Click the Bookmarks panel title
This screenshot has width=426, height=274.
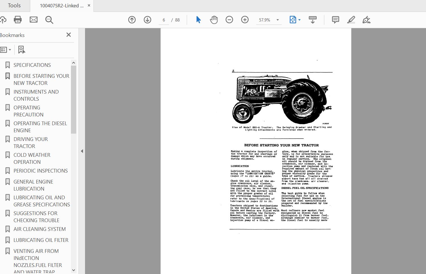[12, 35]
